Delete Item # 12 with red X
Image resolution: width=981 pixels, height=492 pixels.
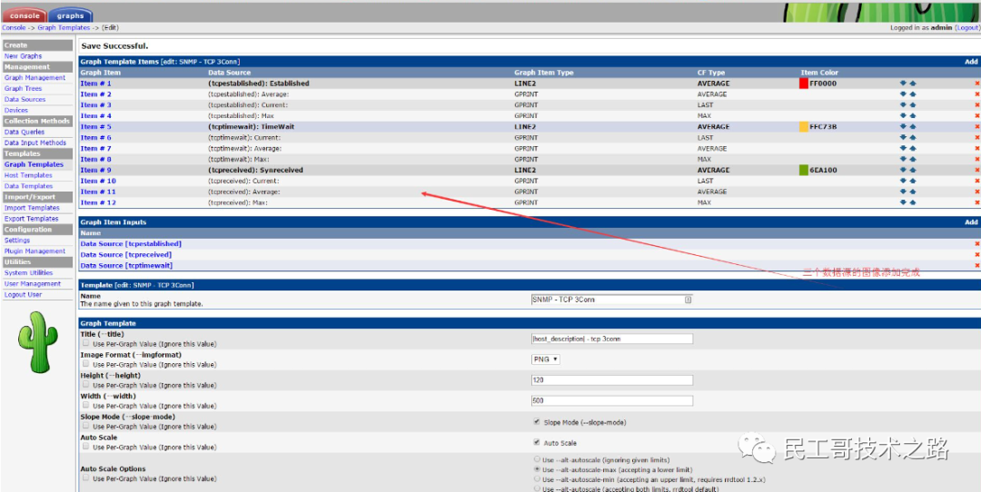coord(976,202)
